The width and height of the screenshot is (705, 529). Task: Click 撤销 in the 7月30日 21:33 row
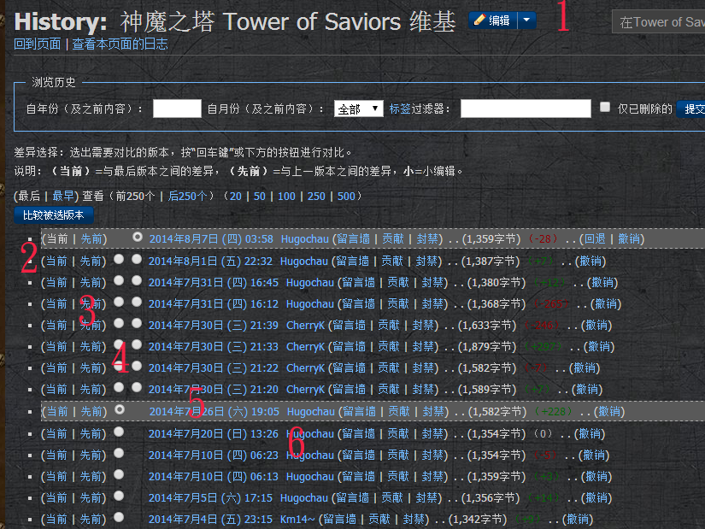pyautogui.click(x=599, y=346)
